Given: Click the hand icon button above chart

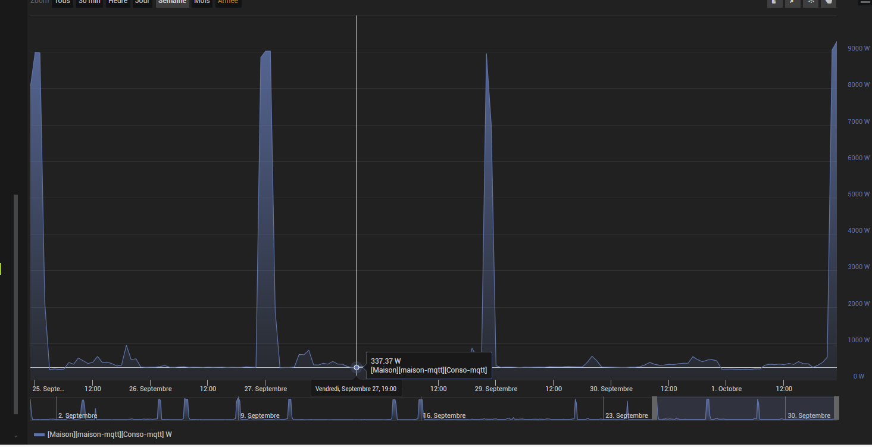Looking at the screenshot, I should click(829, 2).
